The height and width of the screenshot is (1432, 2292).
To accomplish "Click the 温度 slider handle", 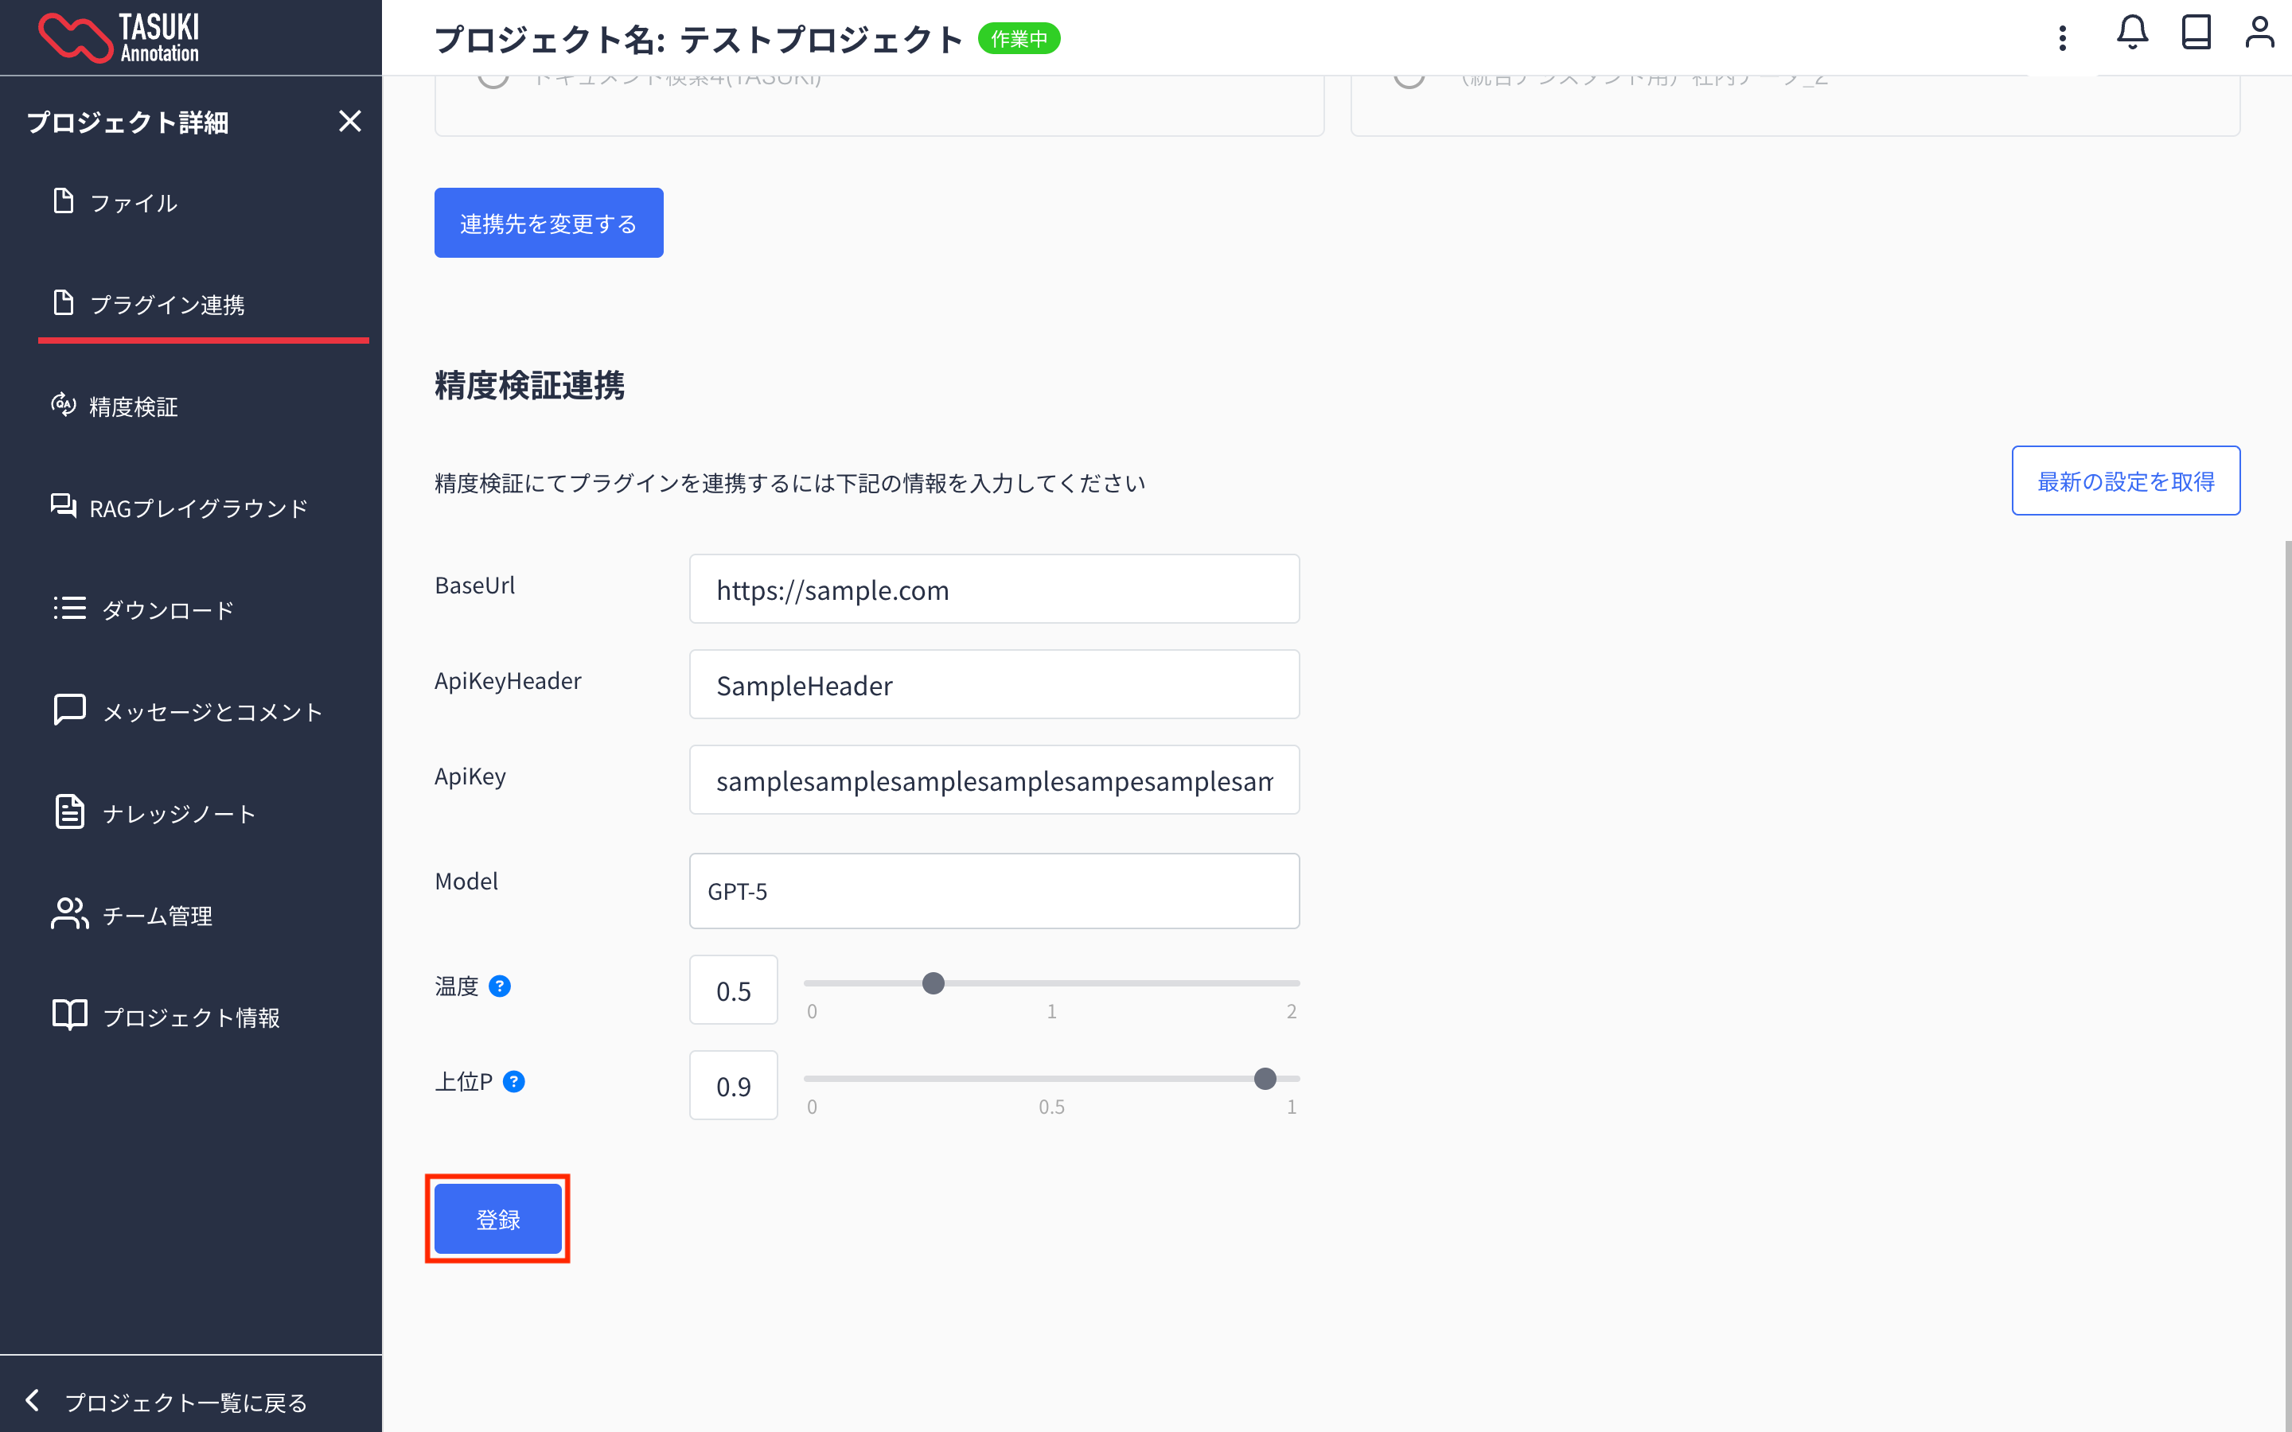I will [933, 983].
